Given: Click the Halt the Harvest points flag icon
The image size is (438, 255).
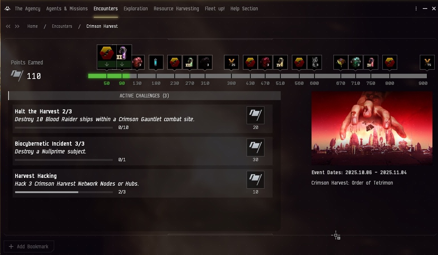Looking at the screenshot, I should point(255,115).
